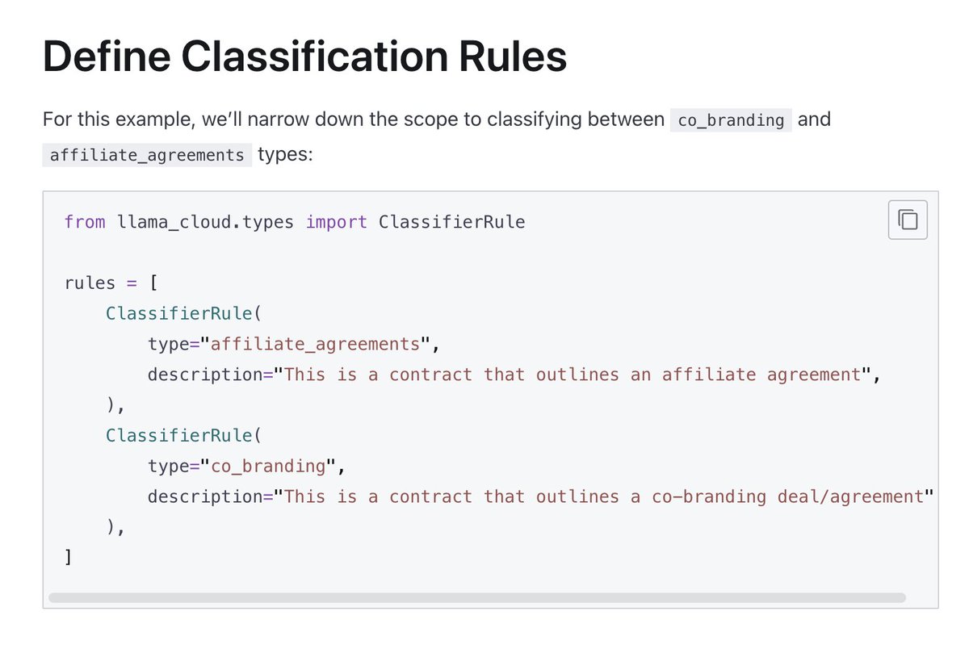Click the 'import' keyword in code
This screenshot has width=969, height=670.
(x=336, y=222)
